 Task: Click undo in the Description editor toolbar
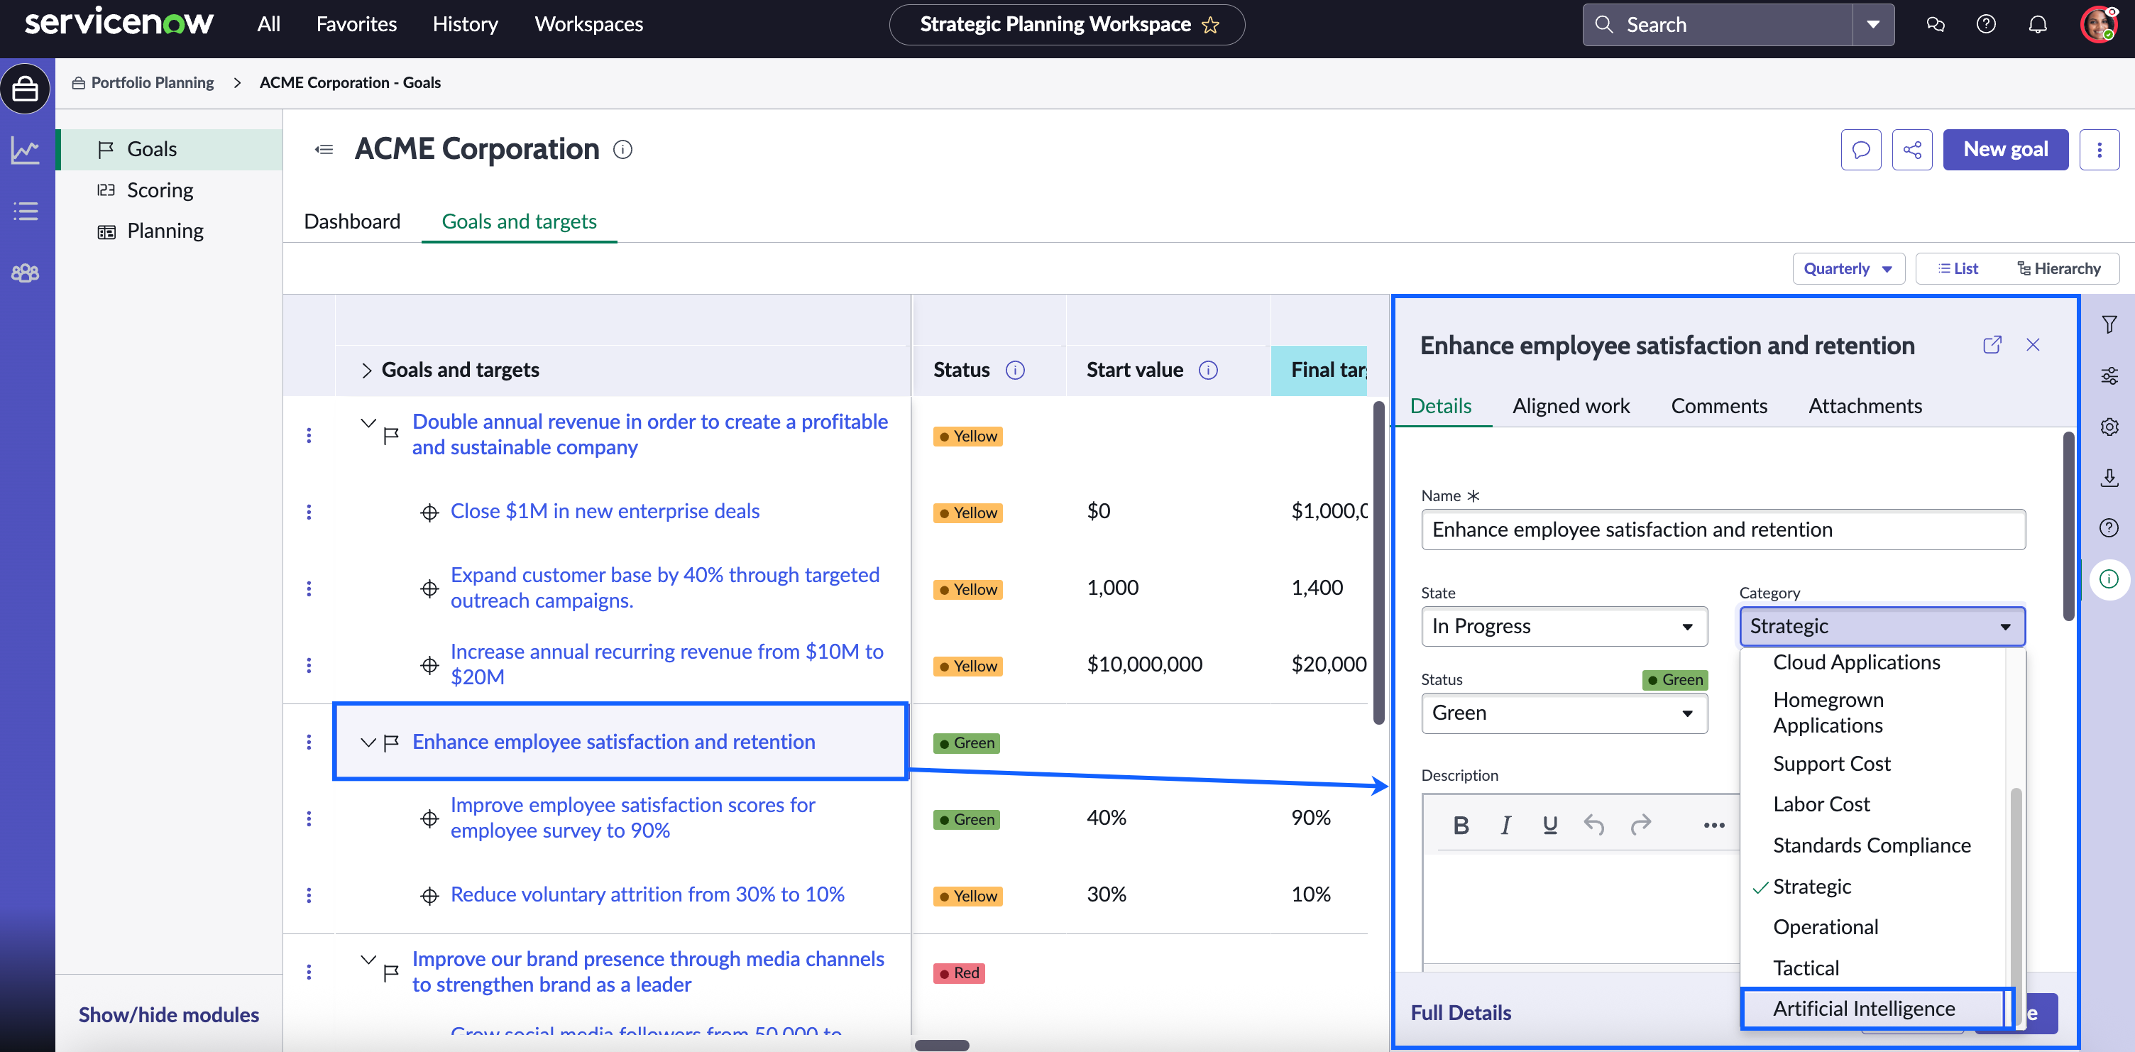(x=1595, y=825)
